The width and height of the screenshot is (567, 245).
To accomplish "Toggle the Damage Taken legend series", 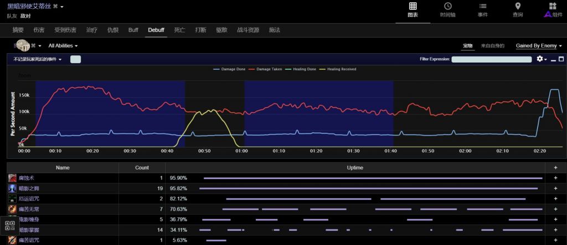I will (269, 69).
